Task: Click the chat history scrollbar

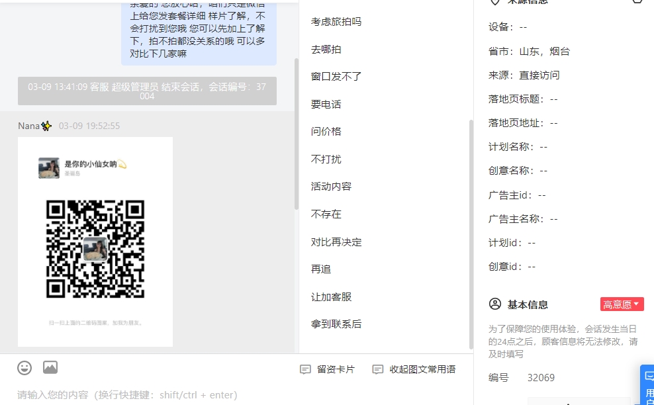Action: pyautogui.click(x=297, y=134)
